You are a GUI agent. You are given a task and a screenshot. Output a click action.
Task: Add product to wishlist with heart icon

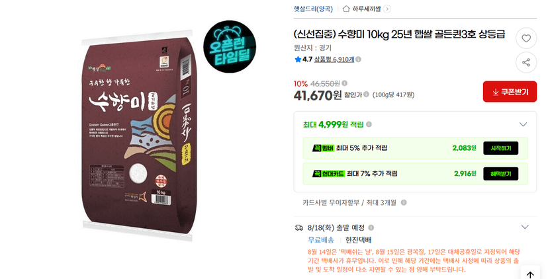[x=526, y=38]
